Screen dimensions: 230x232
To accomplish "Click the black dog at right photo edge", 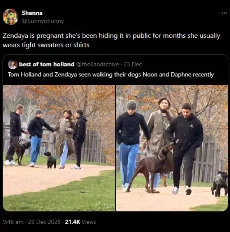I will 220,184.
